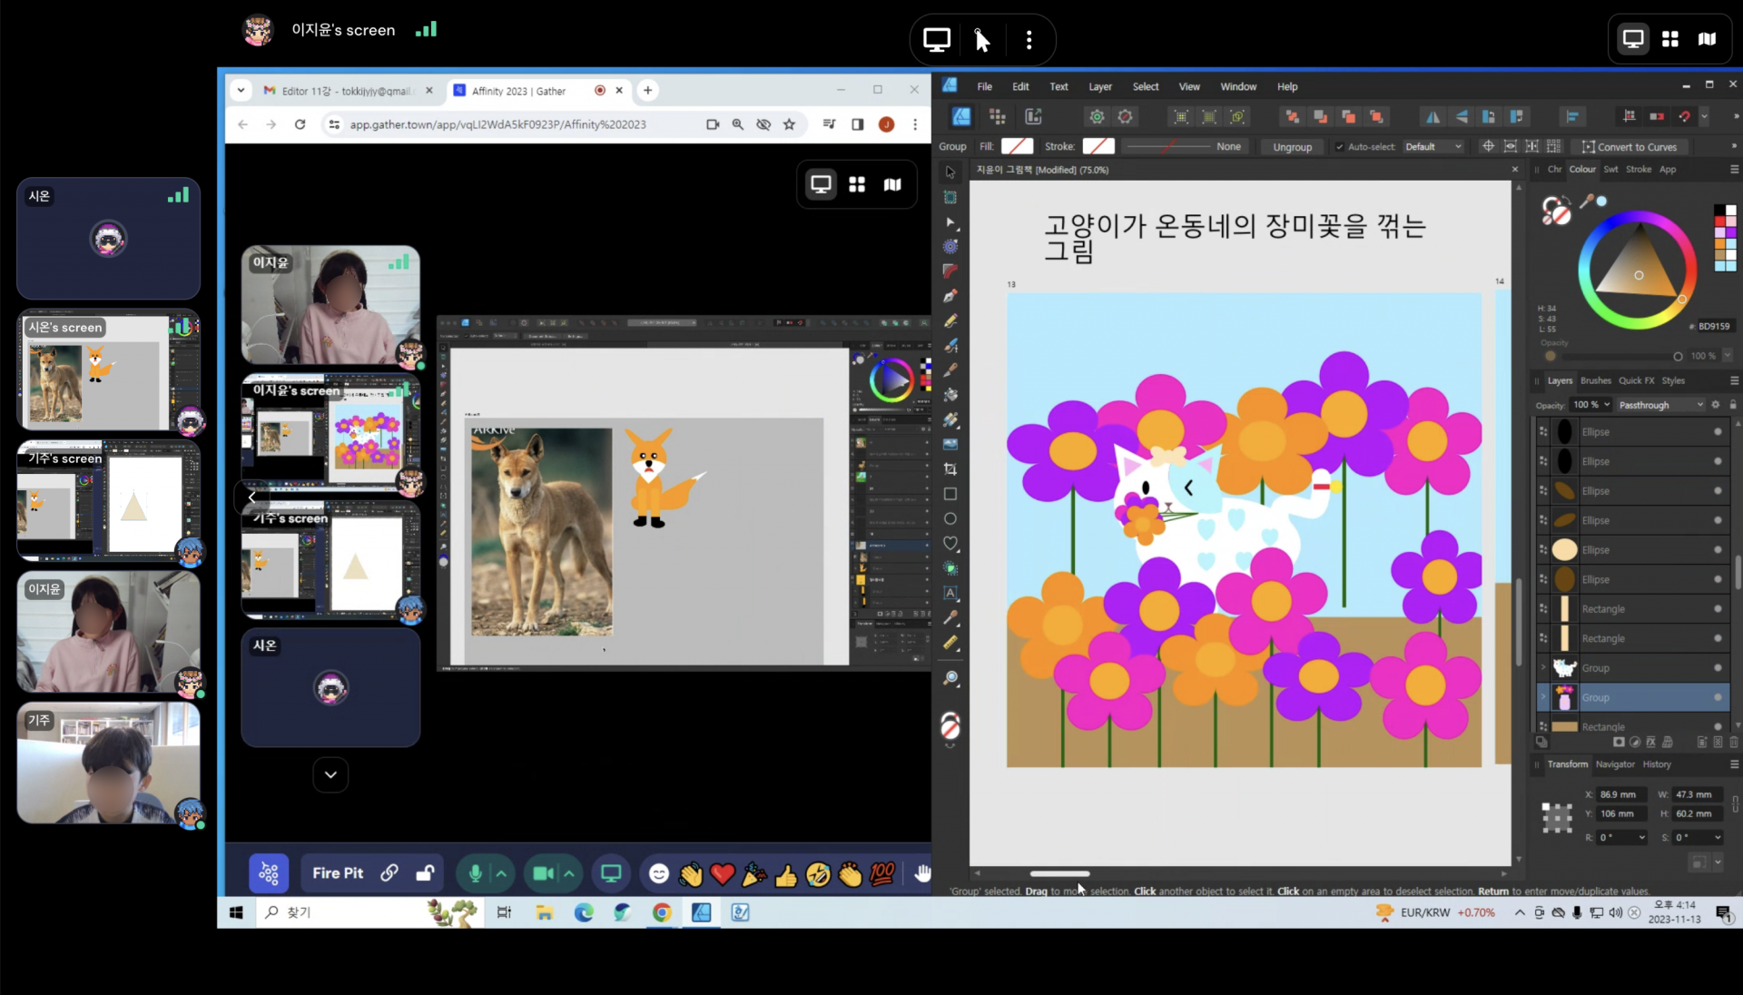Toggle the layer lock icon

(1733, 405)
